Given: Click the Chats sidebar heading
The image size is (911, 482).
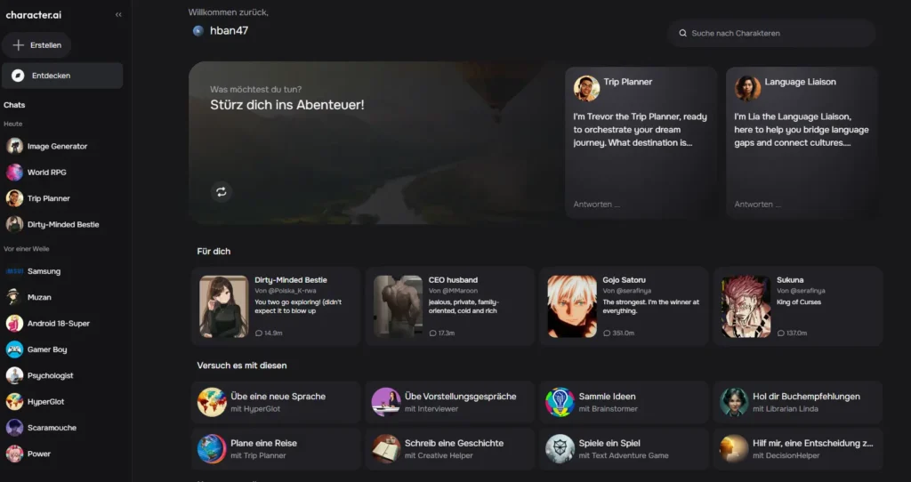Looking at the screenshot, I should (14, 105).
